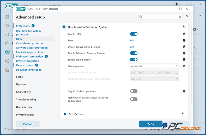
Task: Click Update refresh icon in main window
Action: coord(7,35)
